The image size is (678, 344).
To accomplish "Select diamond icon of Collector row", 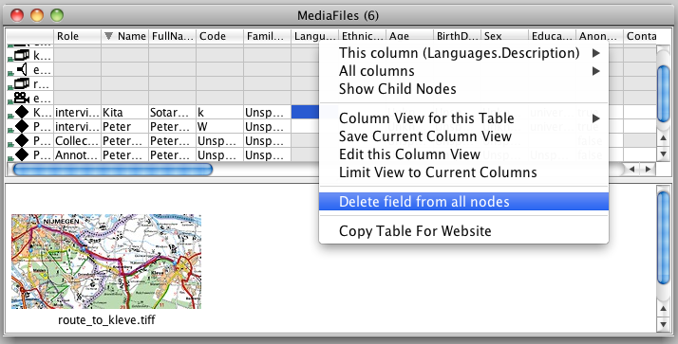I will (x=22, y=141).
